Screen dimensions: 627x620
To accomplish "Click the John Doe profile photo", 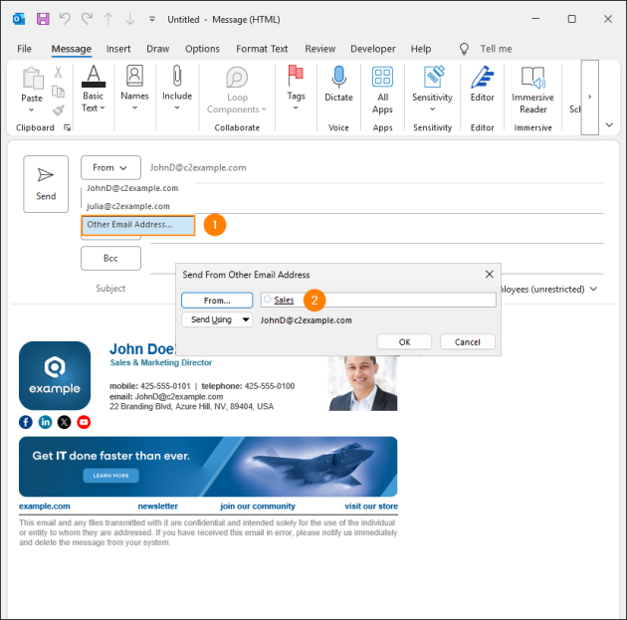I will coord(362,383).
